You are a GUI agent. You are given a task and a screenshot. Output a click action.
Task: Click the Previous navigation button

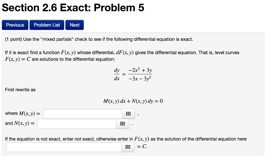coord(15,25)
